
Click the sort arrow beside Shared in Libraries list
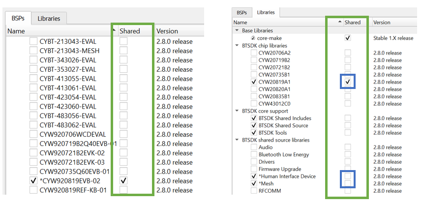(x=340, y=22)
